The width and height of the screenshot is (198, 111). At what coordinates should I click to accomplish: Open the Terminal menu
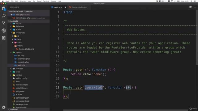coord(46,1)
